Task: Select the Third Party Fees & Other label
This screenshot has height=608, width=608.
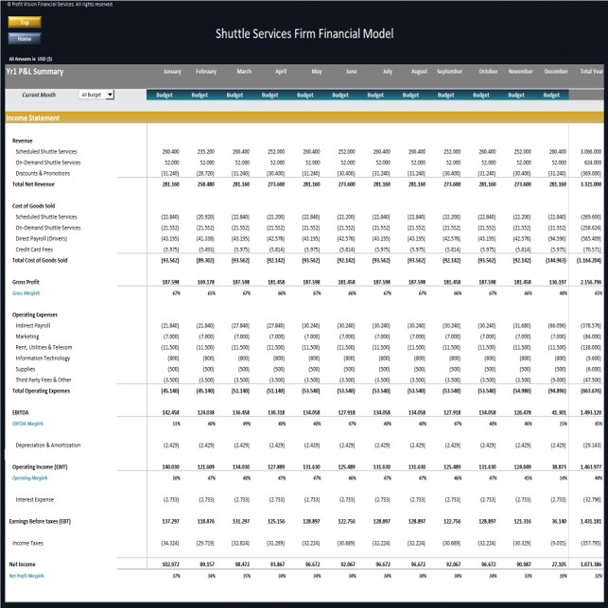Action: point(43,379)
